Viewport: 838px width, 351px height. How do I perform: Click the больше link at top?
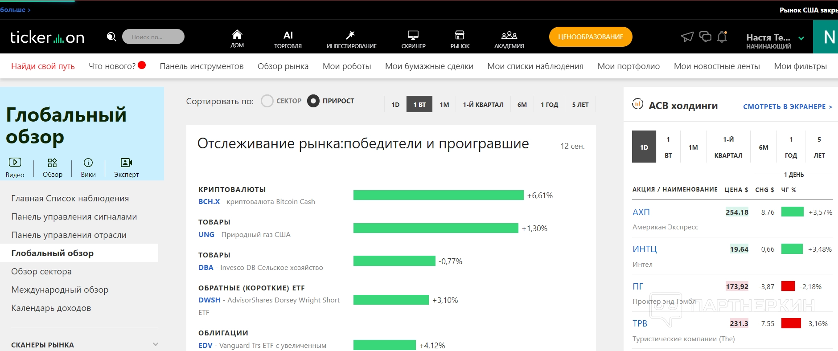point(15,10)
